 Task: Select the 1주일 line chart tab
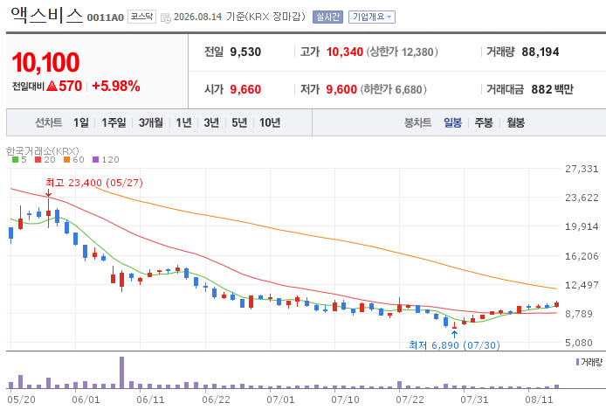114,122
